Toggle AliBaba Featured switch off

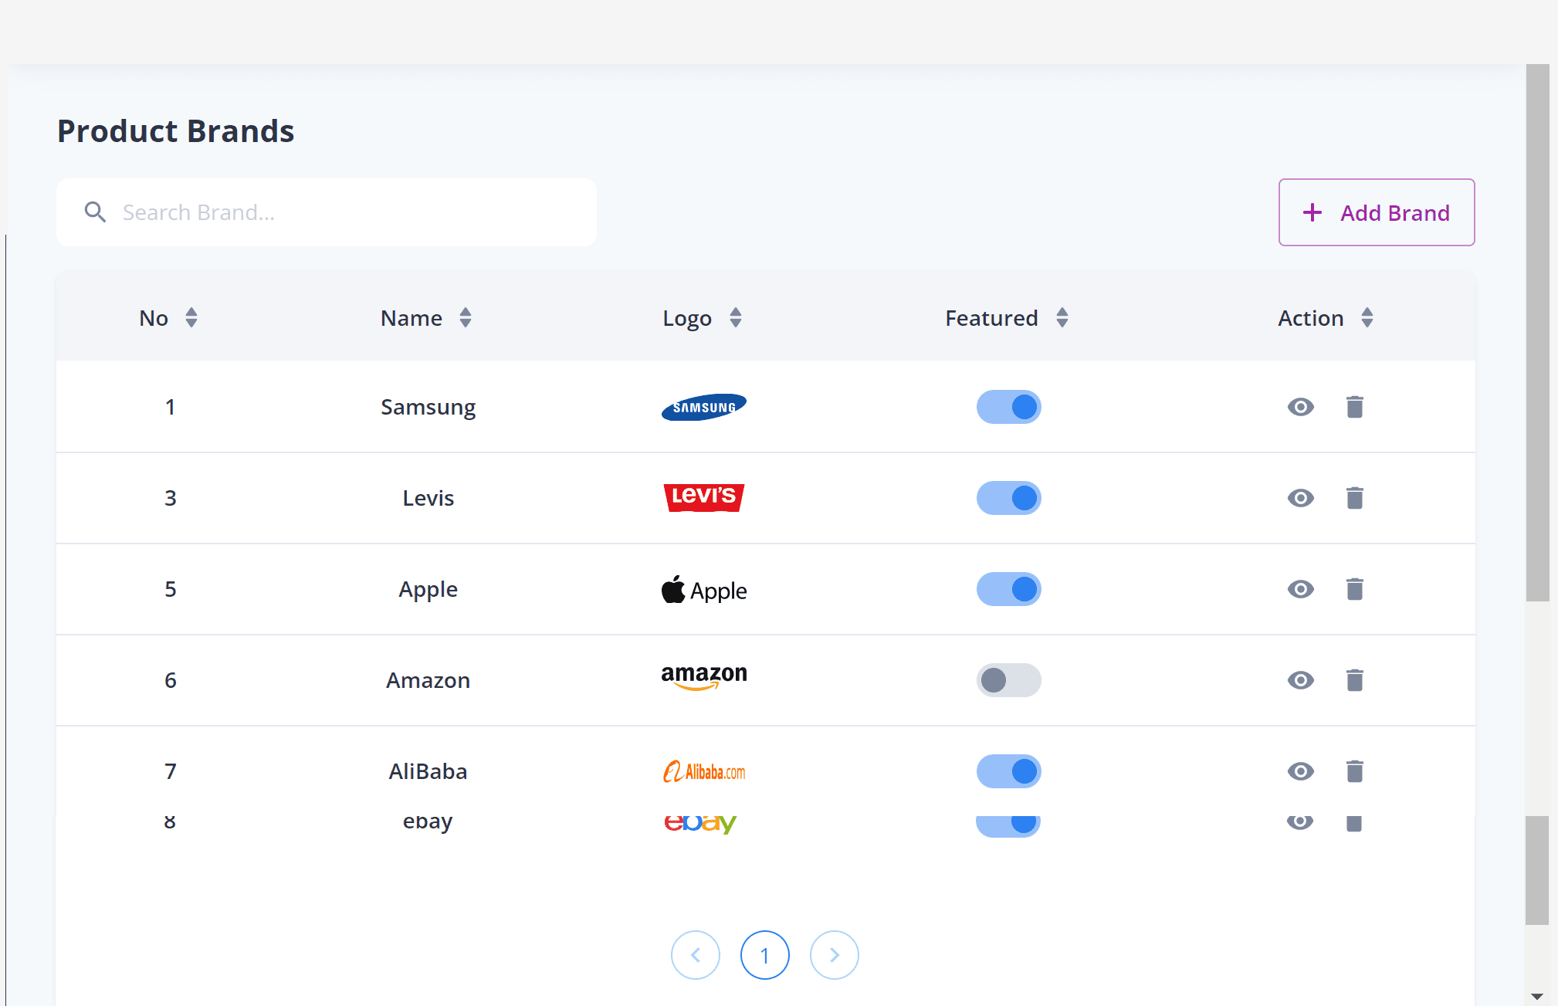1009,771
